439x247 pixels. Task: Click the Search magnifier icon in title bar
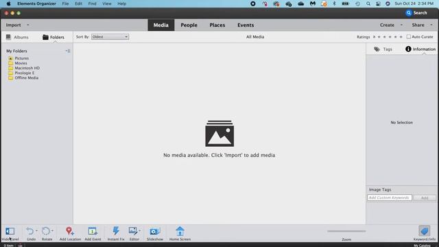[x=409, y=13]
